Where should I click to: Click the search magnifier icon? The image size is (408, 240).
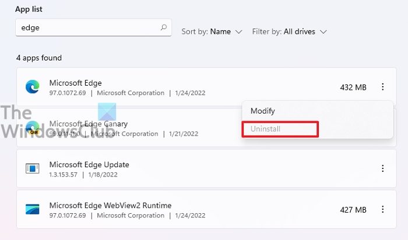pos(164,27)
